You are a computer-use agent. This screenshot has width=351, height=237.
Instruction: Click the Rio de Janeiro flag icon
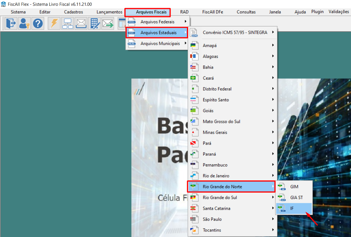point(194,176)
